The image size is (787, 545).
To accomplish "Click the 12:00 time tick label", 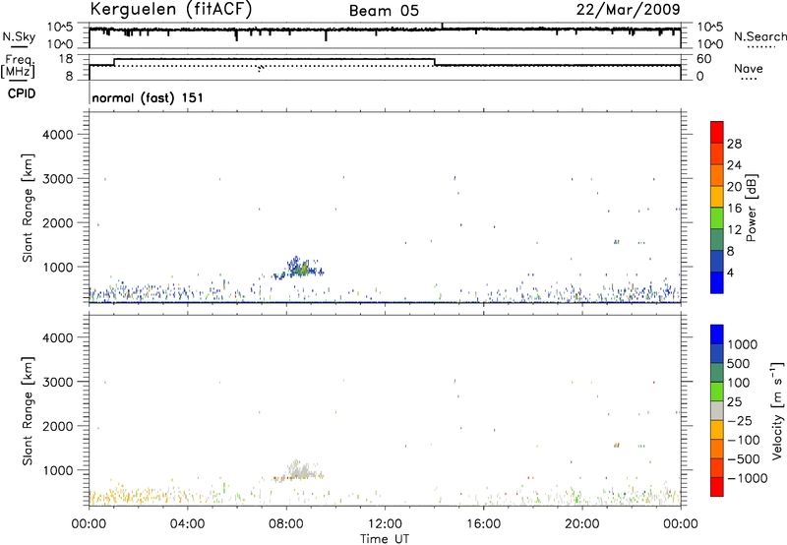I will (x=385, y=524).
